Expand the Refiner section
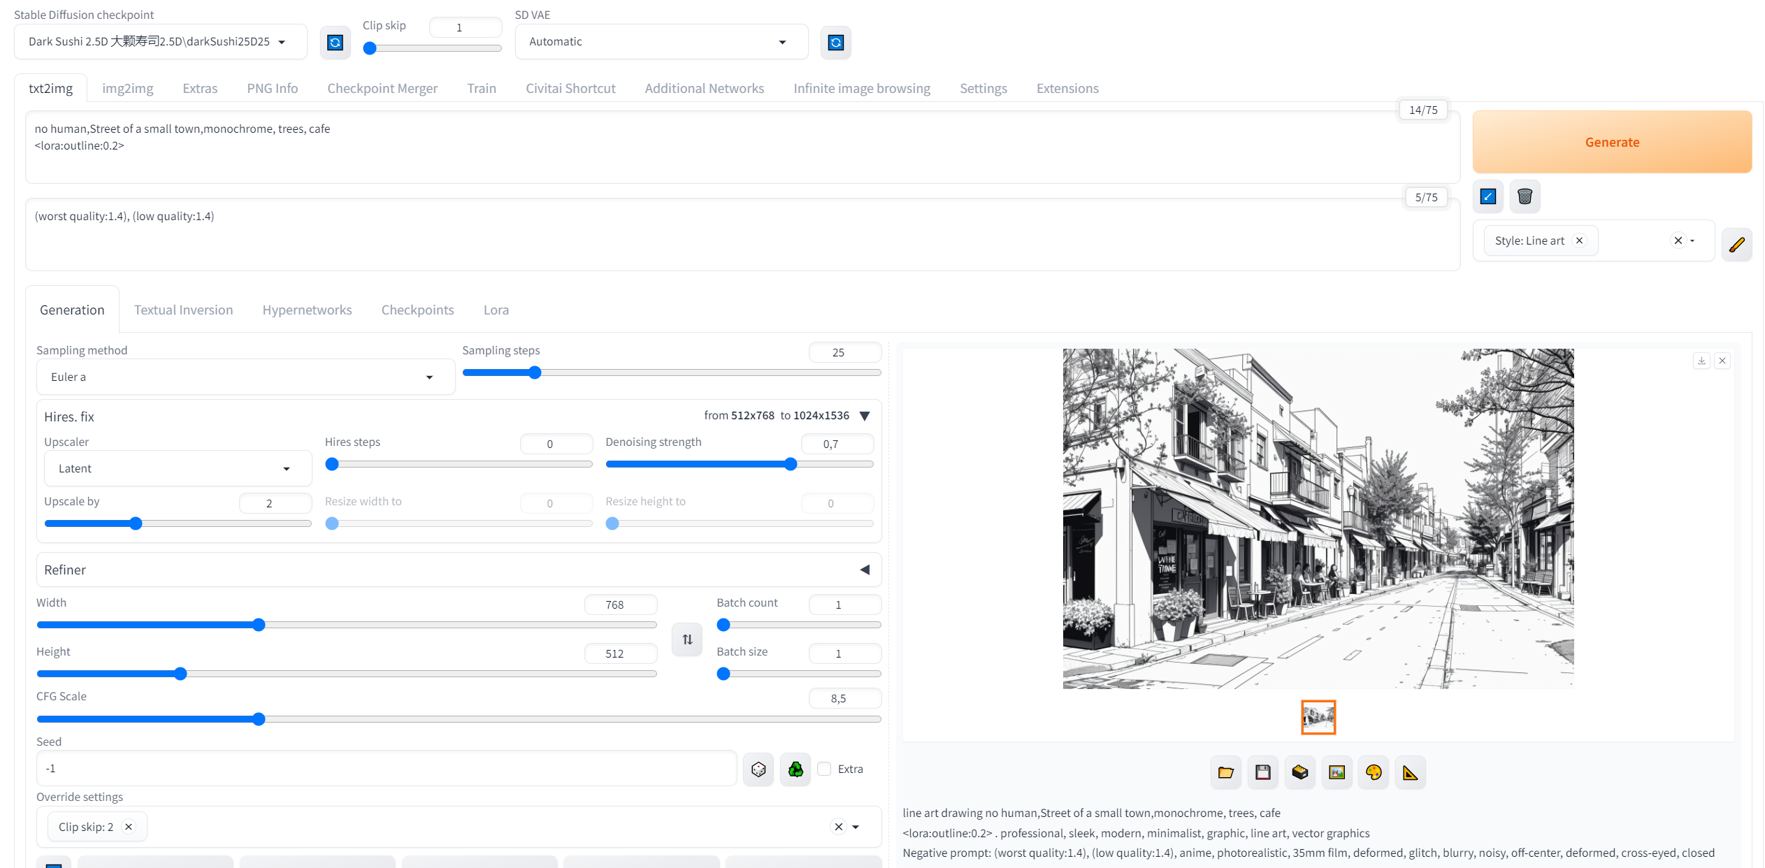This screenshot has height=868, width=1765. (x=865, y=570)
